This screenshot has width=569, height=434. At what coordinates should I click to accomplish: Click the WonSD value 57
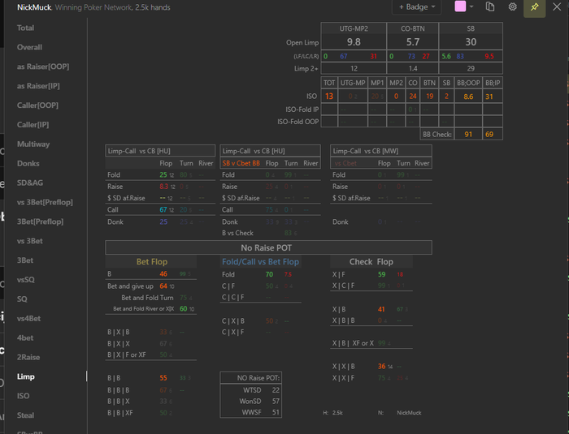(276, 402)
